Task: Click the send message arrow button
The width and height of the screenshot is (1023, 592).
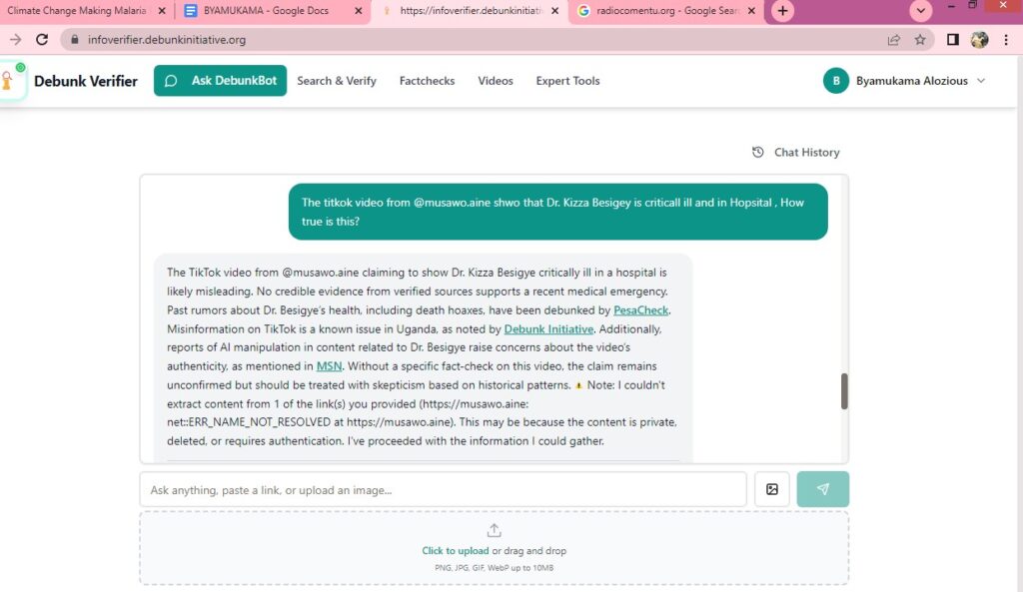Action: 822,489
